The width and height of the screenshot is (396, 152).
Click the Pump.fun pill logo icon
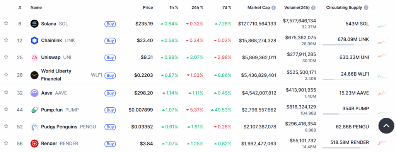pyautogui.click(x=34, y=110)
